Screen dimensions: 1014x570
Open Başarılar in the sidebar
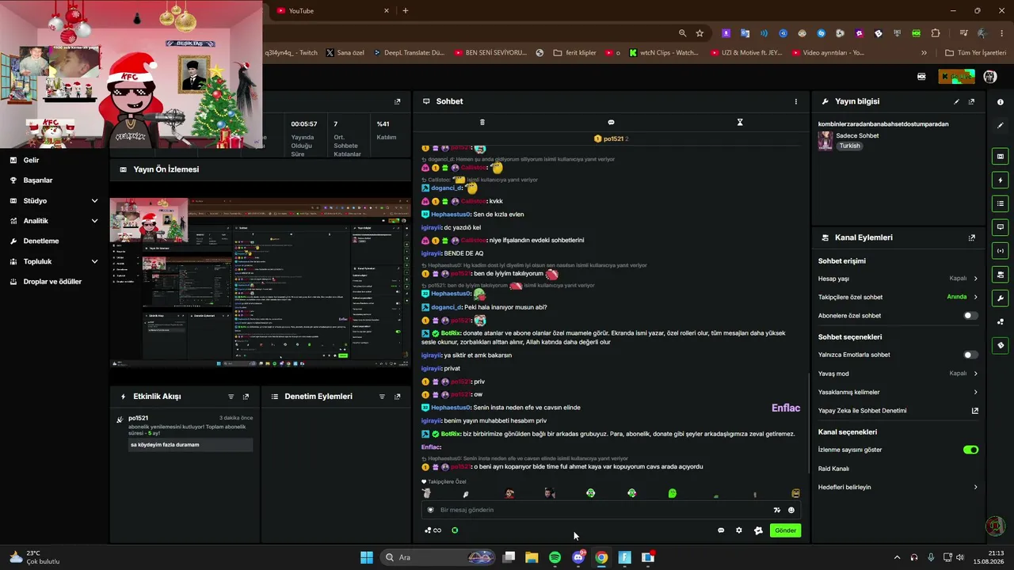(x=37, y=180)
